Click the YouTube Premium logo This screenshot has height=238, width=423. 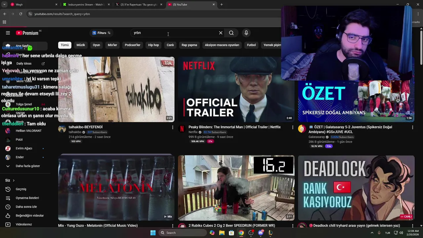click(27, 33)
